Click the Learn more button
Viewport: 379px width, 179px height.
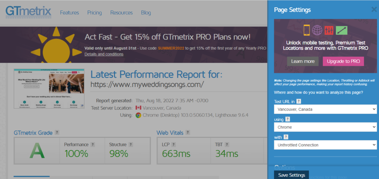(x=303, y=61)
